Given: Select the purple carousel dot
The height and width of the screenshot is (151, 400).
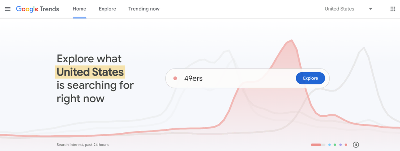Looking at the screenshot, I should pos(341,145).
